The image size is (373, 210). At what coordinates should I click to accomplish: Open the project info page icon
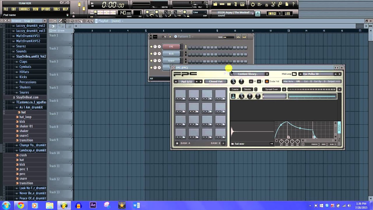tap(287, 4)
